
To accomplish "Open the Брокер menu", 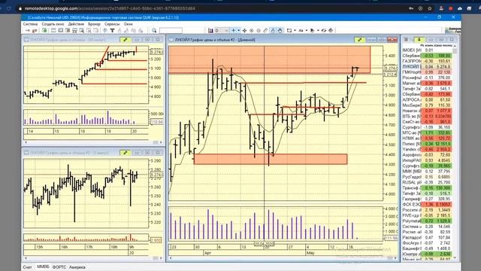I will [x=94, y=24].
